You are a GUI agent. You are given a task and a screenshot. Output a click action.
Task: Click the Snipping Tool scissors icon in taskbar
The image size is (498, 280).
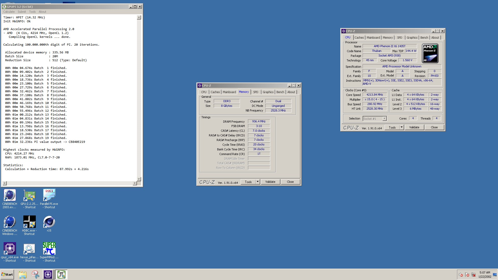coord(35,275)
